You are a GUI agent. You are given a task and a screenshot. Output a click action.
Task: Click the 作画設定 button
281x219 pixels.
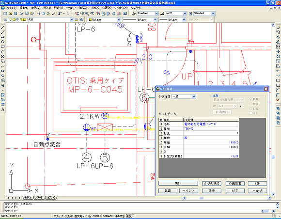[x=235, y=183]
